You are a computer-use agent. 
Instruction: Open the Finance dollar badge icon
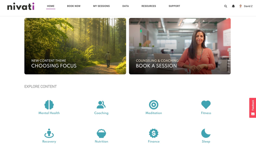[154, 133]
